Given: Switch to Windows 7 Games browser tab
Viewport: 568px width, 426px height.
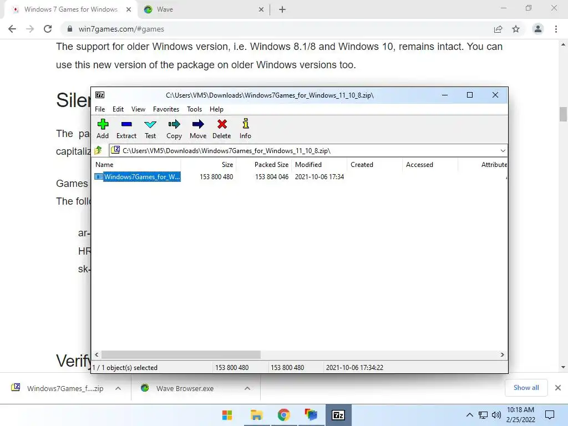Looking at the screenshot, I should point(70,9).
